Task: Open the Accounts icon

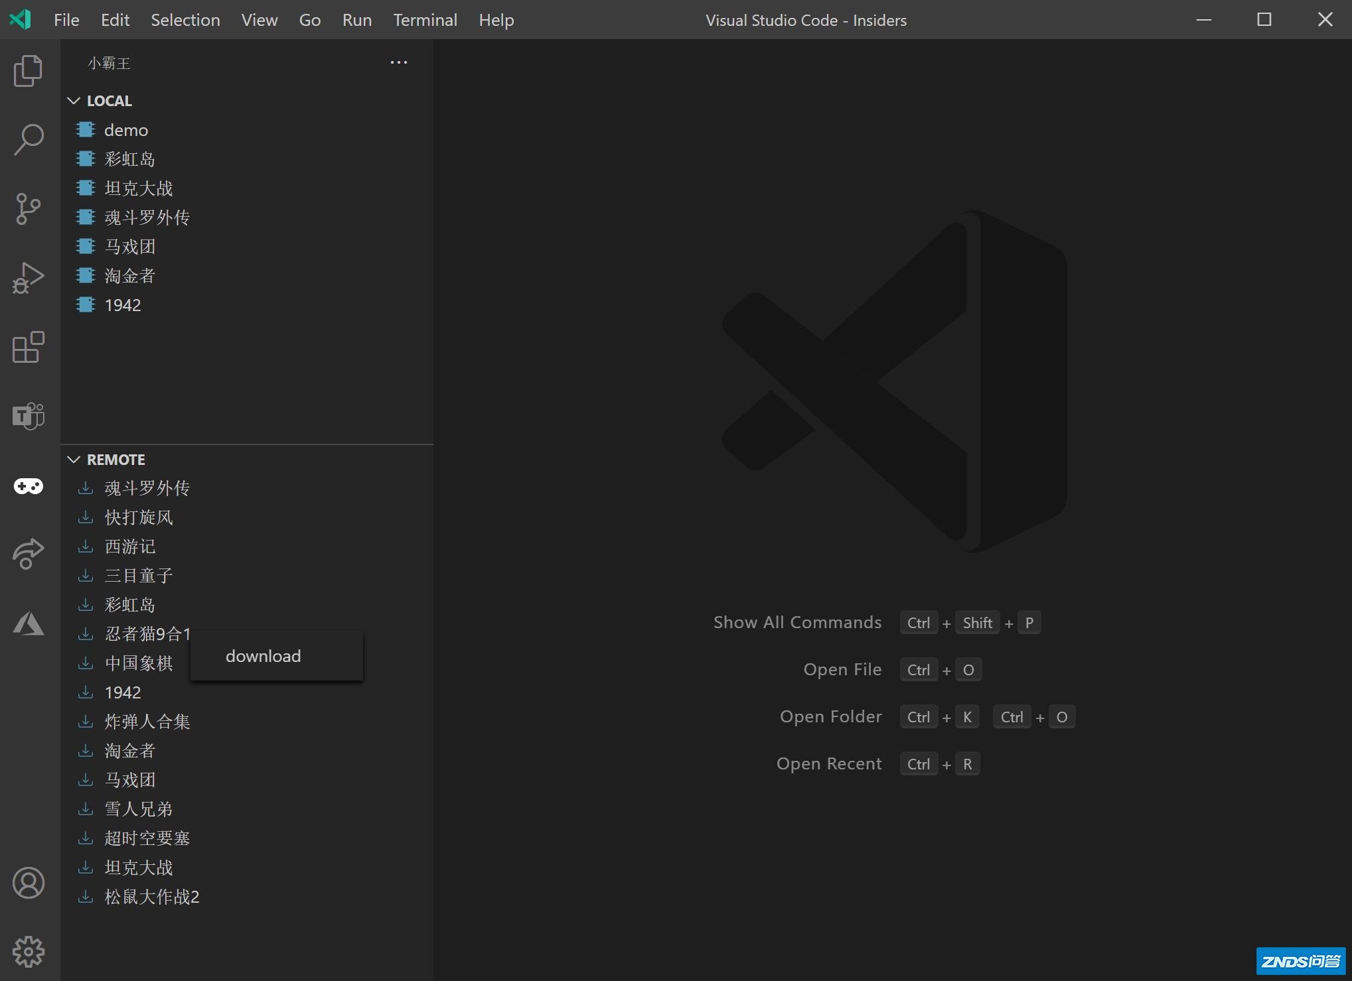Action: [29, 883]
